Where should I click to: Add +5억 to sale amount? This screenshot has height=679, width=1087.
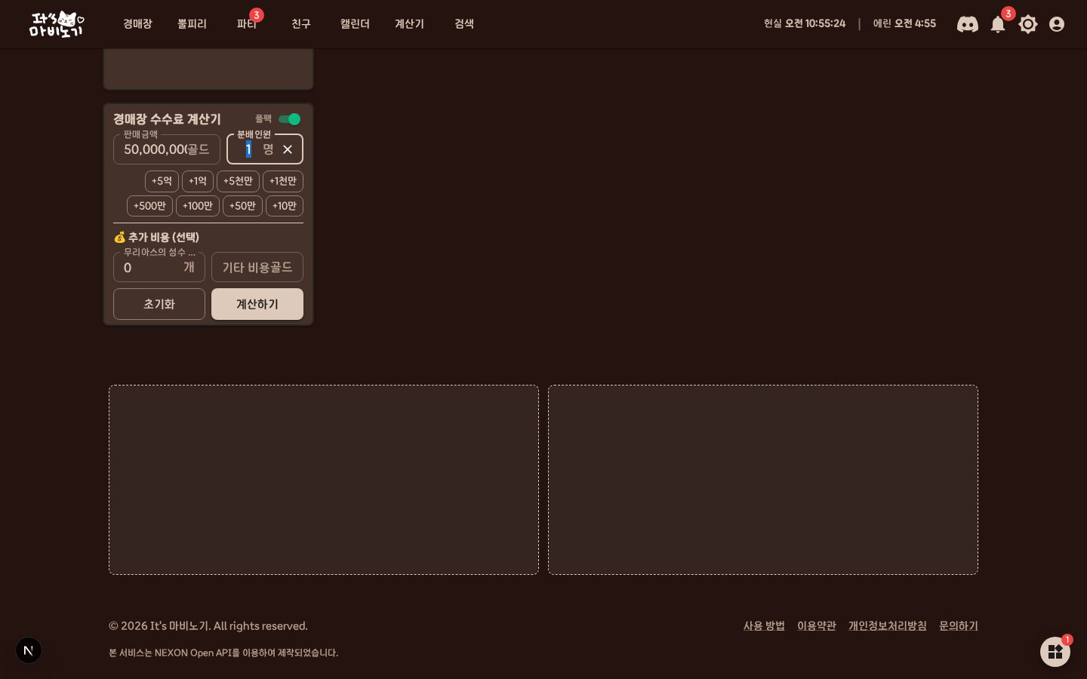point(162,181)
